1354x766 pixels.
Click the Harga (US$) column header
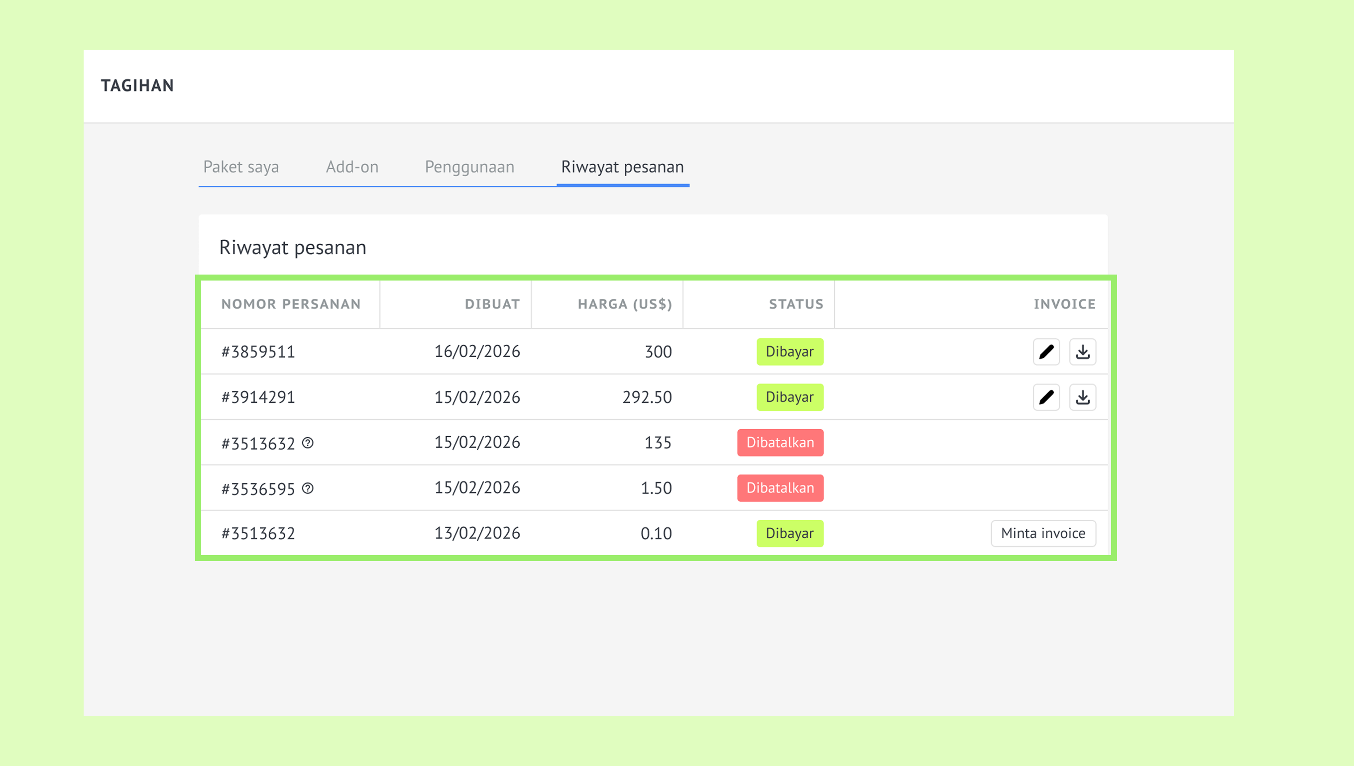click(625, 304)
